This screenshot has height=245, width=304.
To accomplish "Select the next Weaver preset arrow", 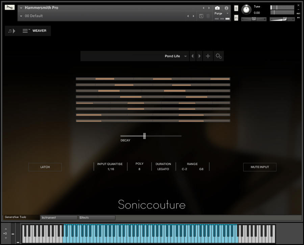I will (199, 56).
